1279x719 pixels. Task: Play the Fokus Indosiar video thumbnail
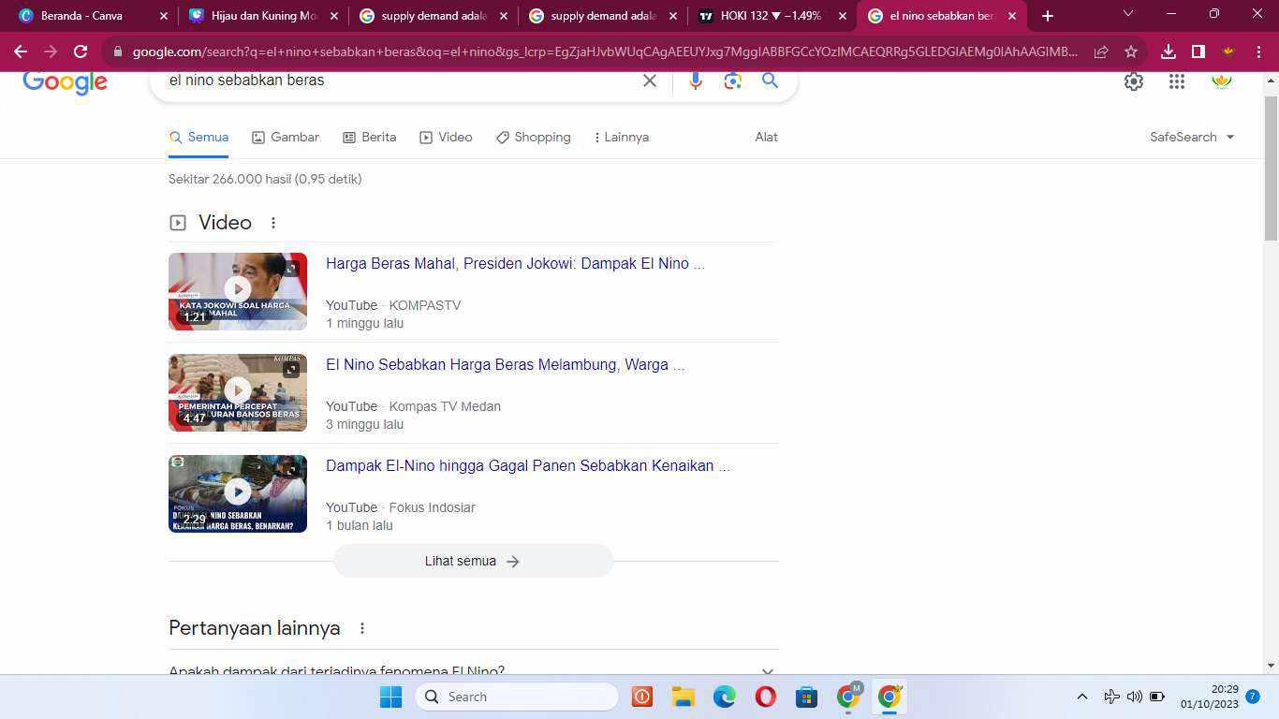[238, 493]
